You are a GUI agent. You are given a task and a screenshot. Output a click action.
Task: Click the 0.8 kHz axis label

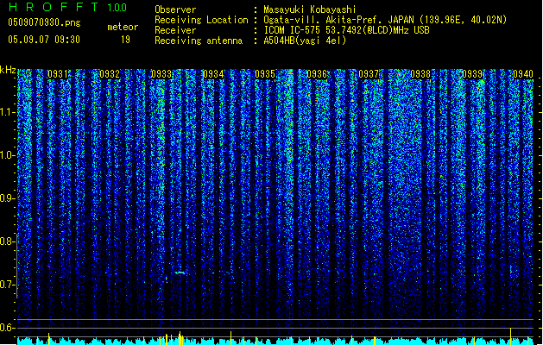coord(7,241)
